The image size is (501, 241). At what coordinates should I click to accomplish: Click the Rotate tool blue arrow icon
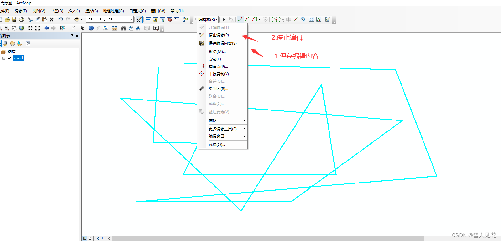(x=303, y=19)
